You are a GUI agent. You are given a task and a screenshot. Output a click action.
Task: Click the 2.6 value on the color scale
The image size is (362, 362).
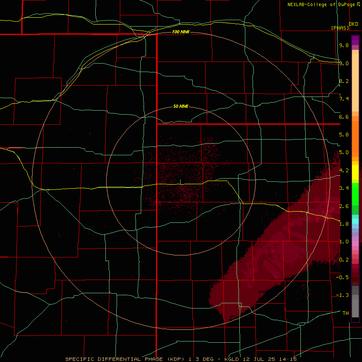(x=344, y=206)
